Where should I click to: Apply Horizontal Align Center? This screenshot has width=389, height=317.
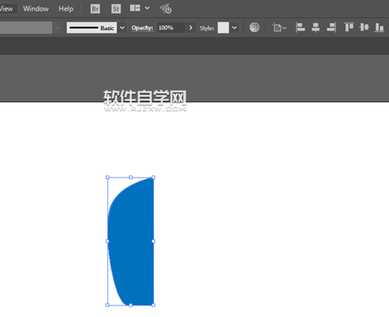pyautogui.click(x=315, y=28)
